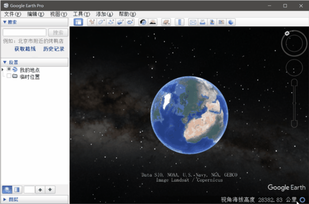Save image from the toolbar
This screenshot has width=309, height=204.
pos(212,22)
